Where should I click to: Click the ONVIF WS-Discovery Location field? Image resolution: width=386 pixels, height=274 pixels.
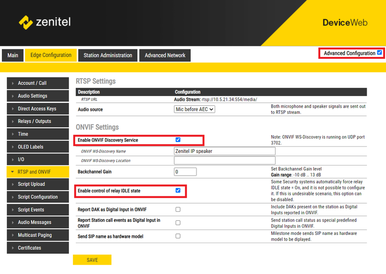(224, 161)
